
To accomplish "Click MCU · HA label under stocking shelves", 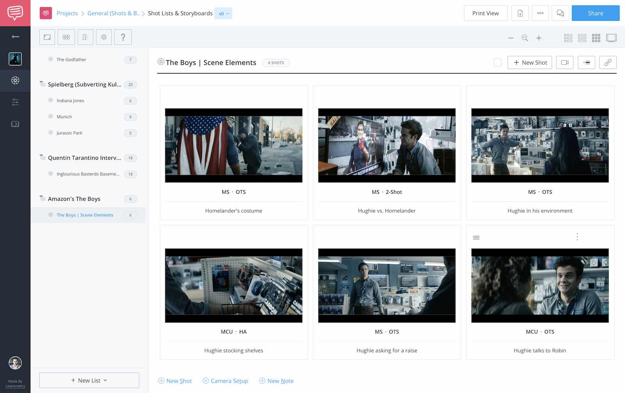I will (234, 332).
